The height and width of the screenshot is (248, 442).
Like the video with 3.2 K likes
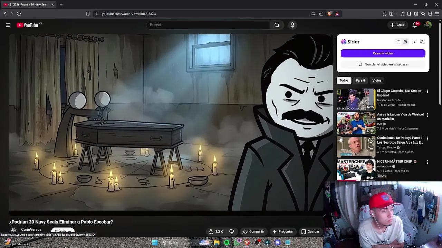tap(215, 231)
